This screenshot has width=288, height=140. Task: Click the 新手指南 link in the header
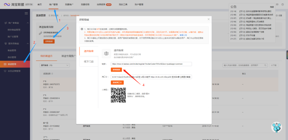click(54, 16)
